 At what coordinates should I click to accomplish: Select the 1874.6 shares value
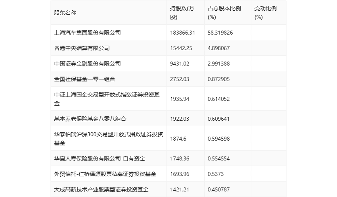pyautogui.click(x=178, y=139)
